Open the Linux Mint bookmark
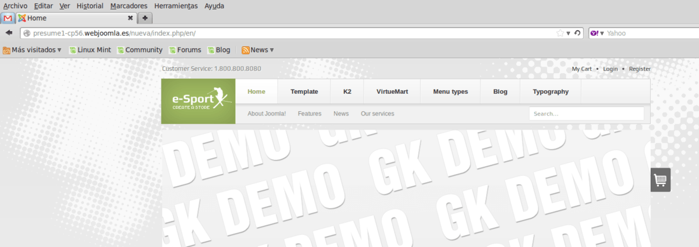Image resolution: width=699 pixels, height=247 pixels. point(90,50)
